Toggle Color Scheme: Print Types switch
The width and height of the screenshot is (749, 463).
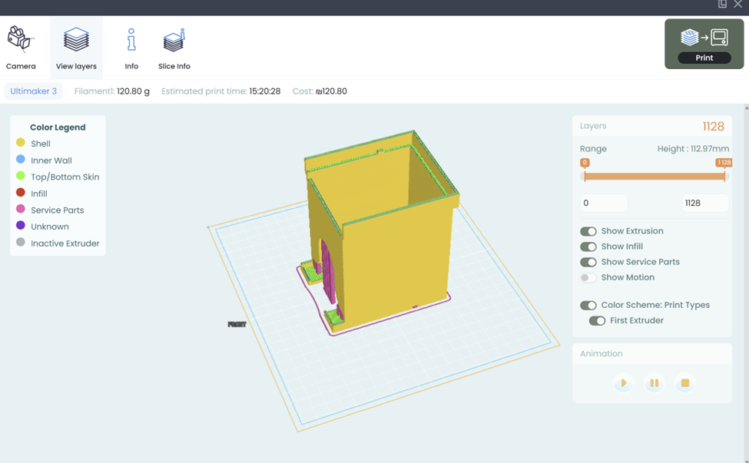(x=588, y=306)
